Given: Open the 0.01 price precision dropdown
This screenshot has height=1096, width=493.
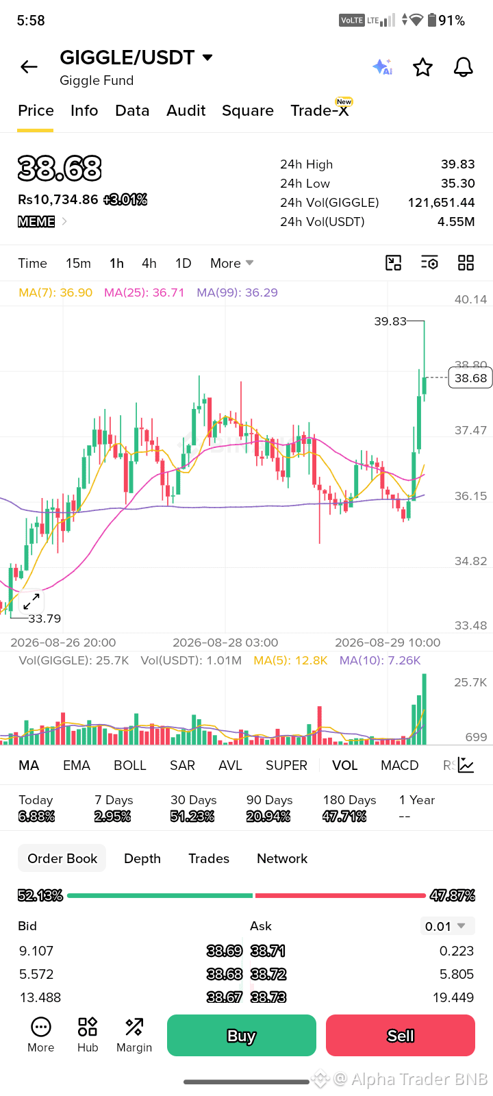Looking at the screenshot, I should [448, 926].
